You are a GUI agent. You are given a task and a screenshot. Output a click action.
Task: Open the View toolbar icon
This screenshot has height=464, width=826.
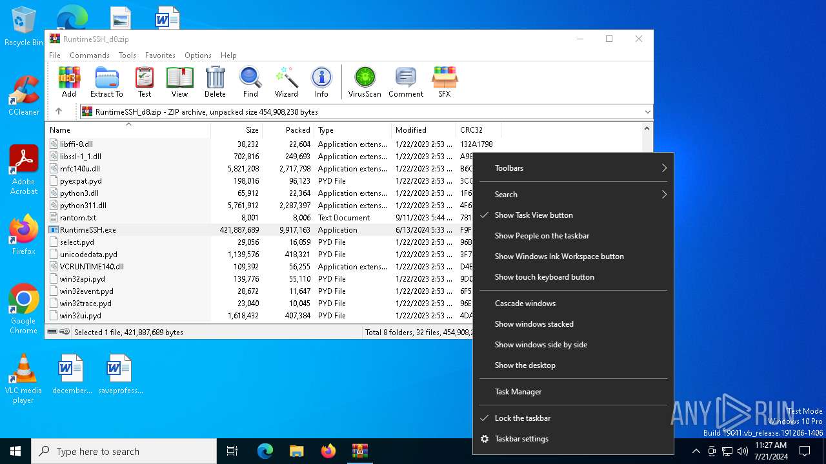[x=179, y=82]
